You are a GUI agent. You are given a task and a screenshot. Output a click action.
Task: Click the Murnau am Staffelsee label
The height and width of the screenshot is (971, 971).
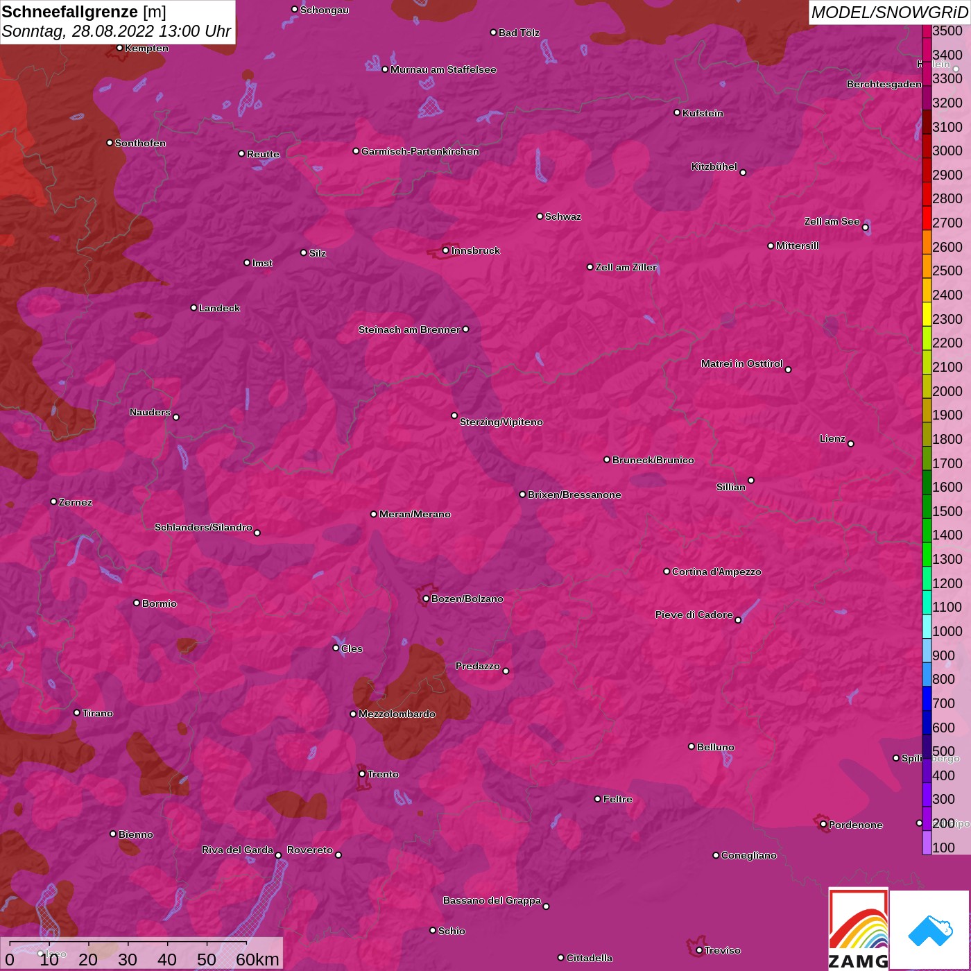coord(444,69)
